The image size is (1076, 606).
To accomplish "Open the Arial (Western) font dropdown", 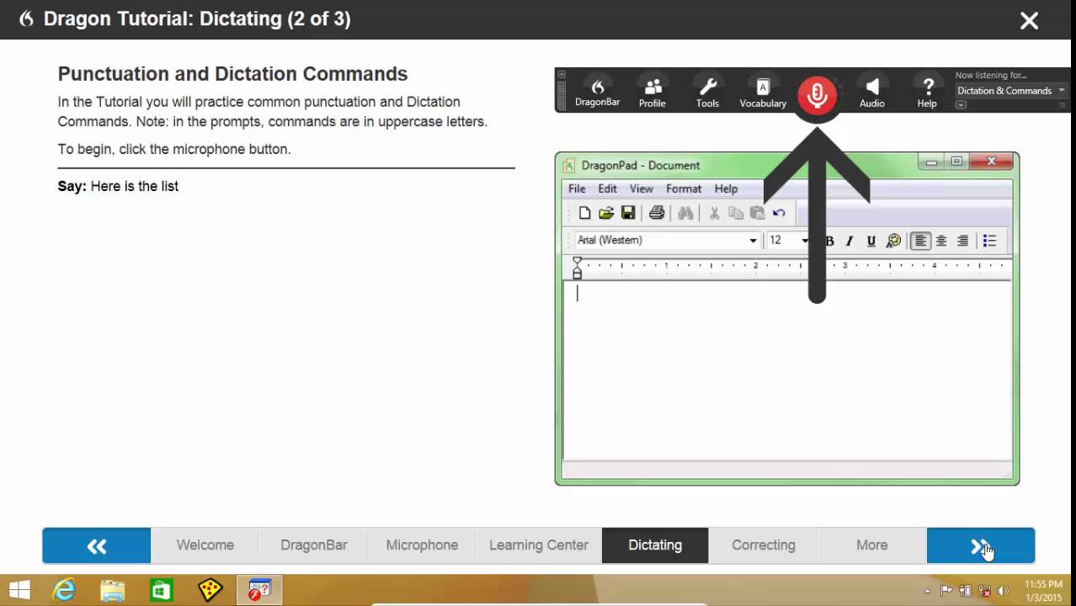I will (753, 241).
